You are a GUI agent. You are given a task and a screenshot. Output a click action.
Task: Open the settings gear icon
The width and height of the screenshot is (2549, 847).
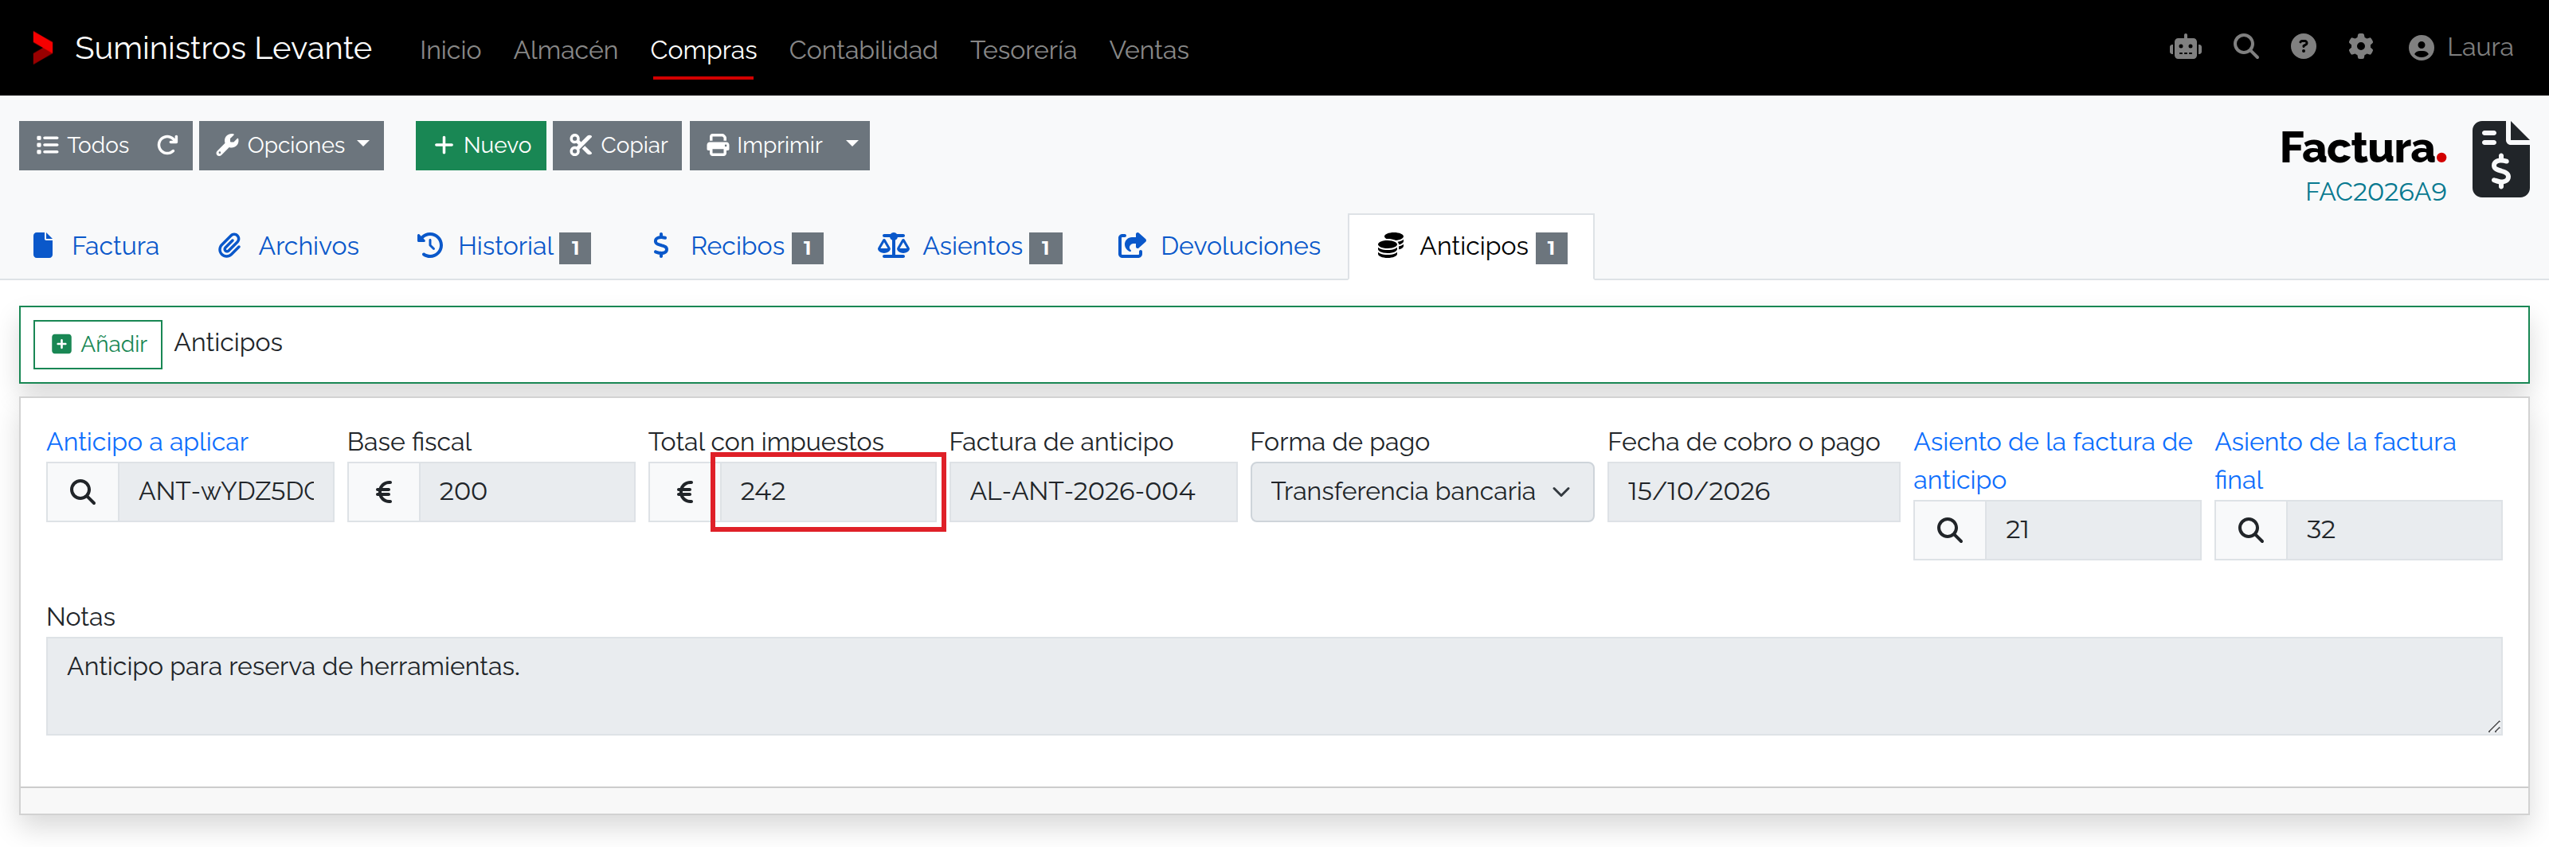2360,48
